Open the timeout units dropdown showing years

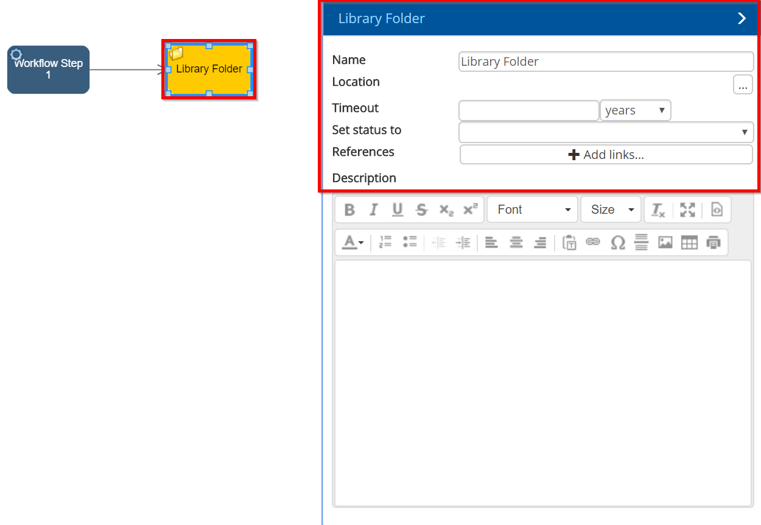635,110
